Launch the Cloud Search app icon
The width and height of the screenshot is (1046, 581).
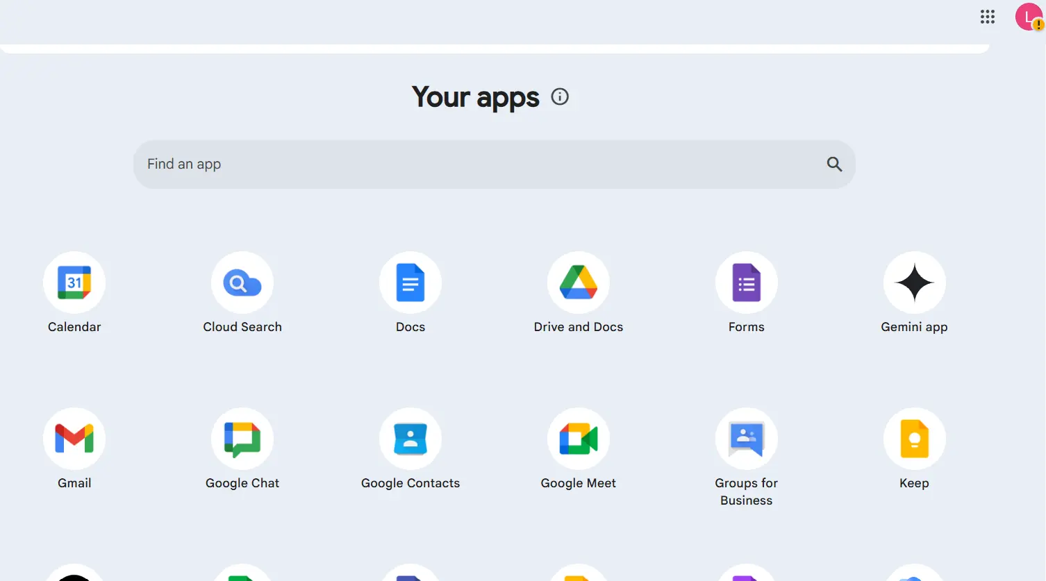(x=242, y=283)
